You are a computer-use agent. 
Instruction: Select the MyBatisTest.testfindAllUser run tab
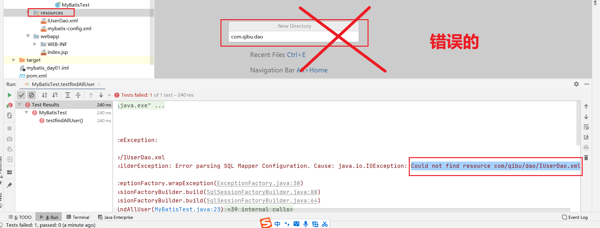click(x=63, y=84)
